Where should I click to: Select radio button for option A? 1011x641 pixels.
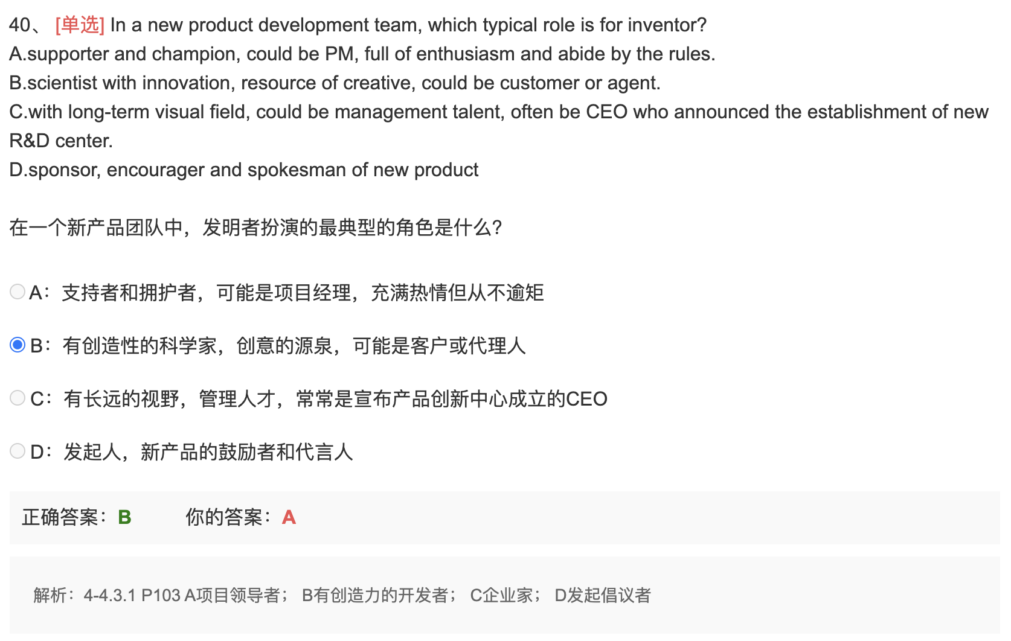point(18,292)
